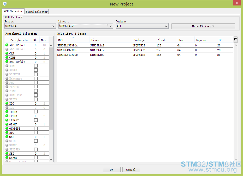
Task: Click gray status dot for ADC 16-bit
Action: [x=7, y=49]
